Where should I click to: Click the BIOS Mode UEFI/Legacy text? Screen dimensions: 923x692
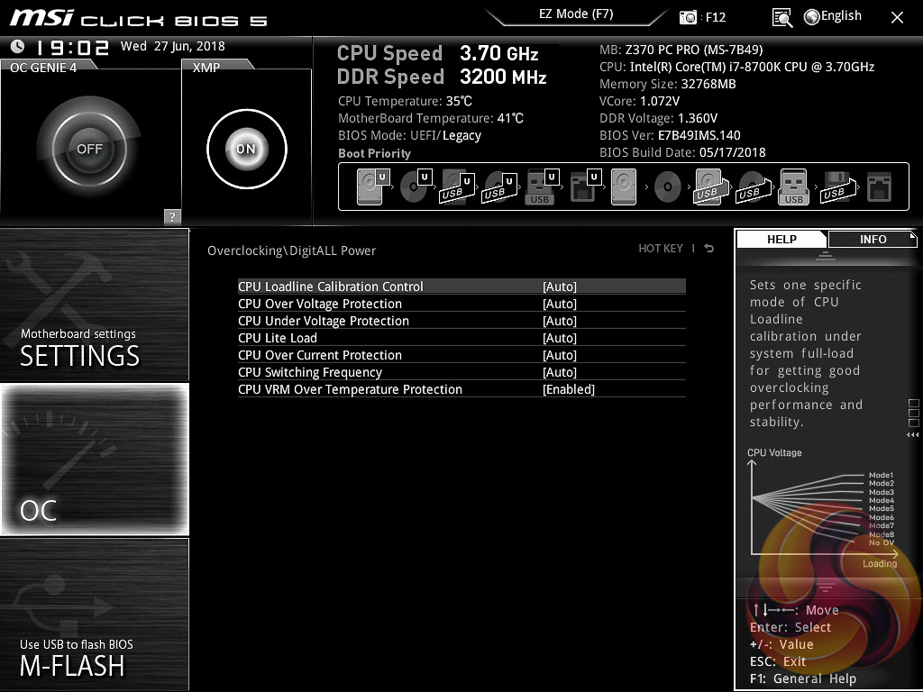[x=409, y=135]
